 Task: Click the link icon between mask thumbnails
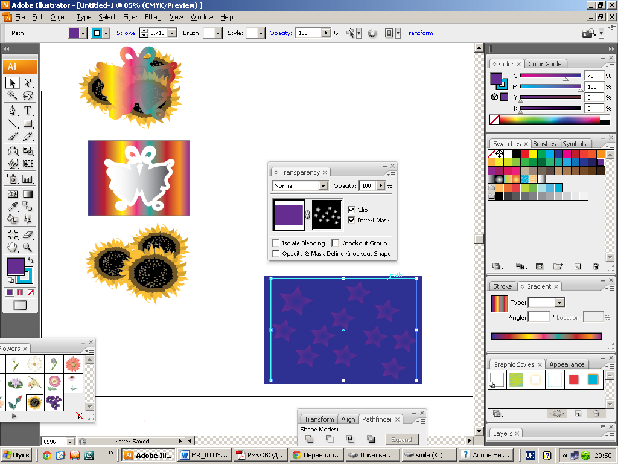(x=308, y=214)
